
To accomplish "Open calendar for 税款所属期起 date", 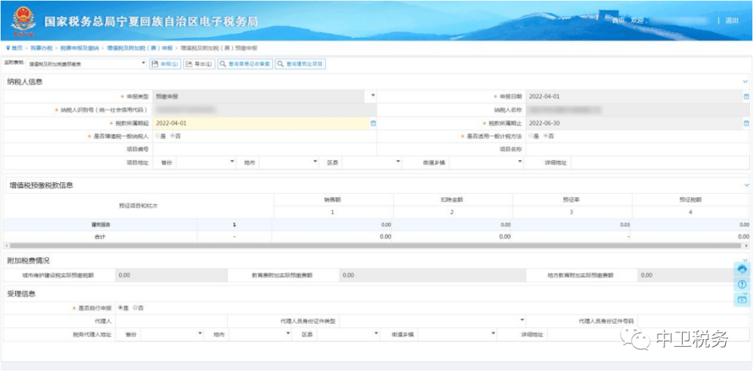I will click(x=373, y=123).
